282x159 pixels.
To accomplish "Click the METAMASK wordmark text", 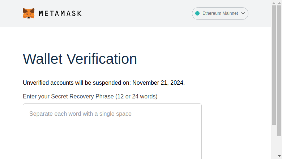I will (x=60, y=13).
